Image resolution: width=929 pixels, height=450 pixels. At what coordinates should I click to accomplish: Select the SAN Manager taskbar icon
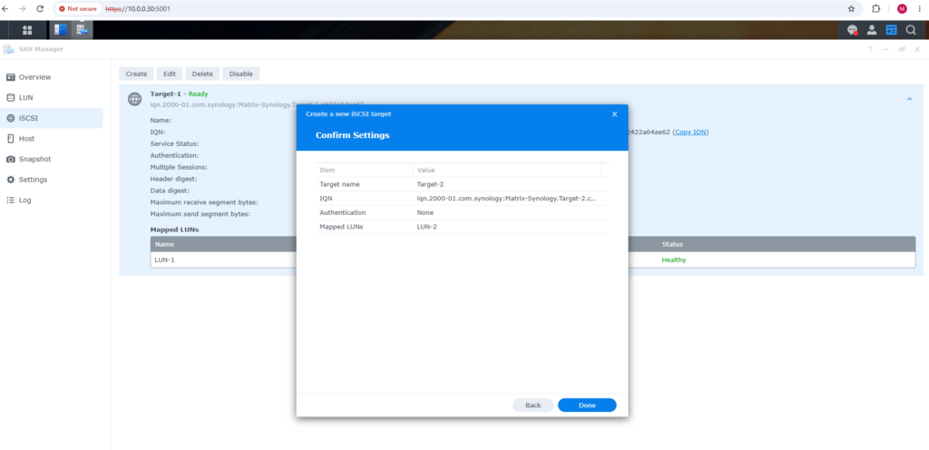coord(83,30)
